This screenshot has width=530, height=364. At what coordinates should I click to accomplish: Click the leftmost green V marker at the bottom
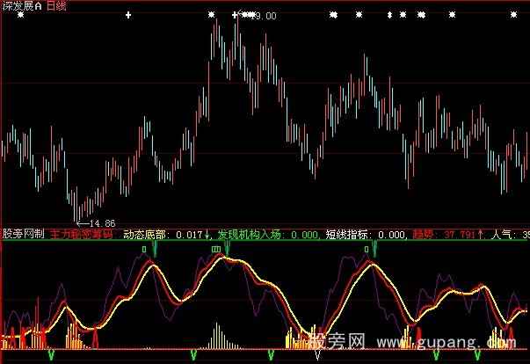51,355
